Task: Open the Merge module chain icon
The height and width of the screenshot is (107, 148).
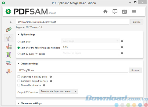Action: (9, 30)
